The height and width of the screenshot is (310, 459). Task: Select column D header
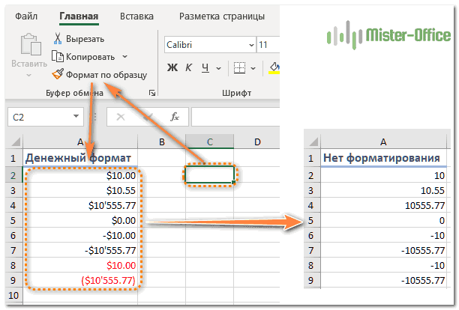click(x=256, y=142)
